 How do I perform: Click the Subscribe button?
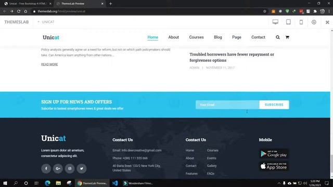(274, 105)
